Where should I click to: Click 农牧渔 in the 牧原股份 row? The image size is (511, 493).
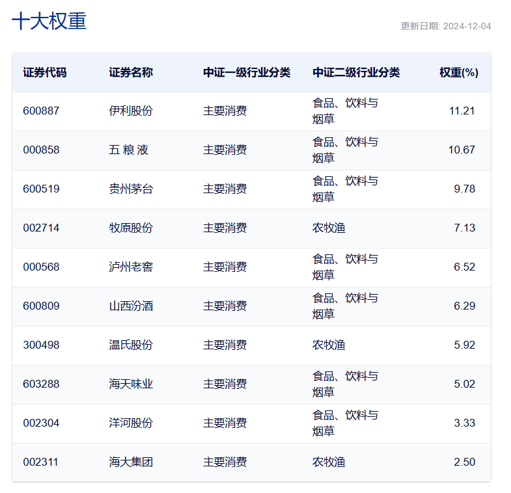pos(329,228)
